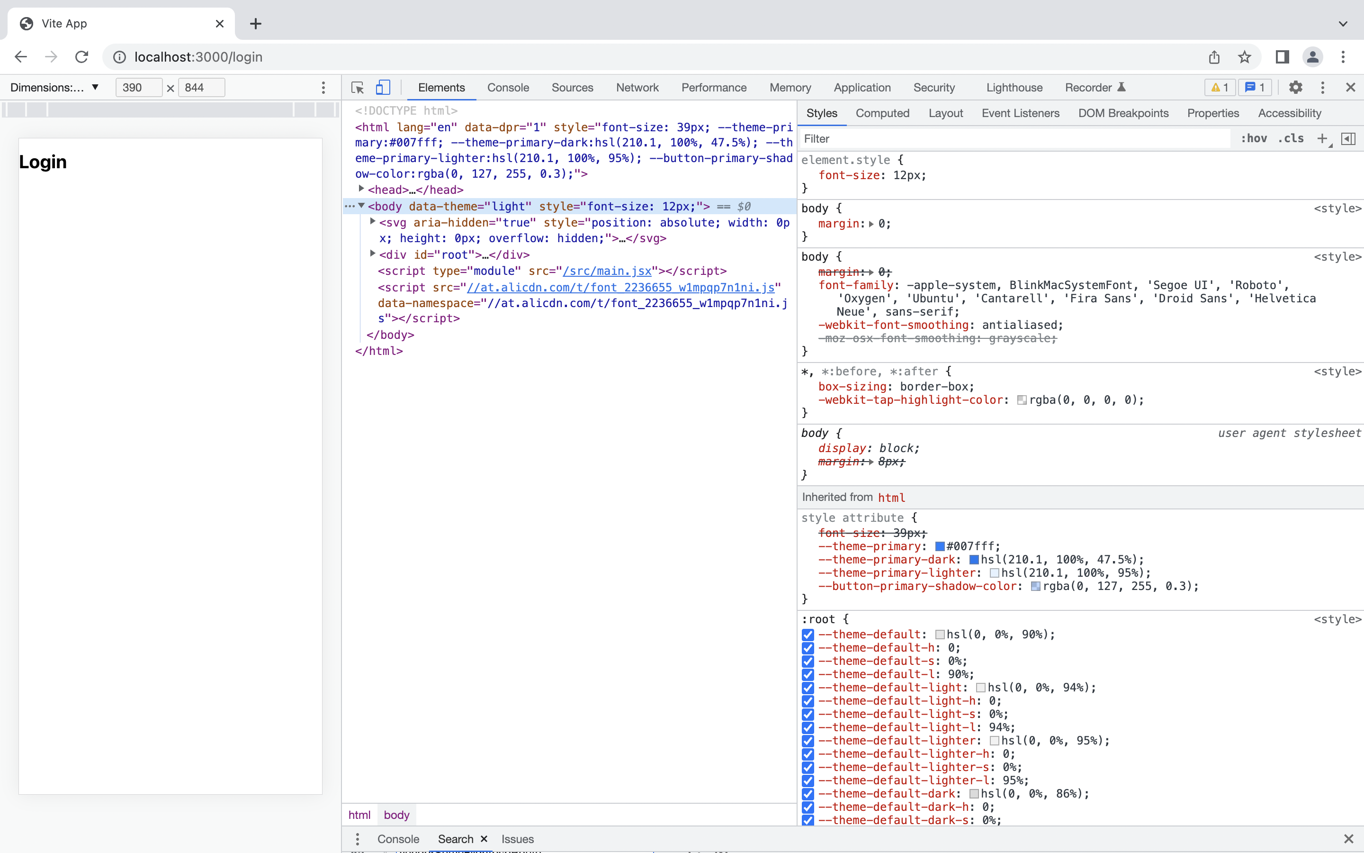Click the issues count badge
The image size is (1364, 853).
click(x=1255, y=88)
